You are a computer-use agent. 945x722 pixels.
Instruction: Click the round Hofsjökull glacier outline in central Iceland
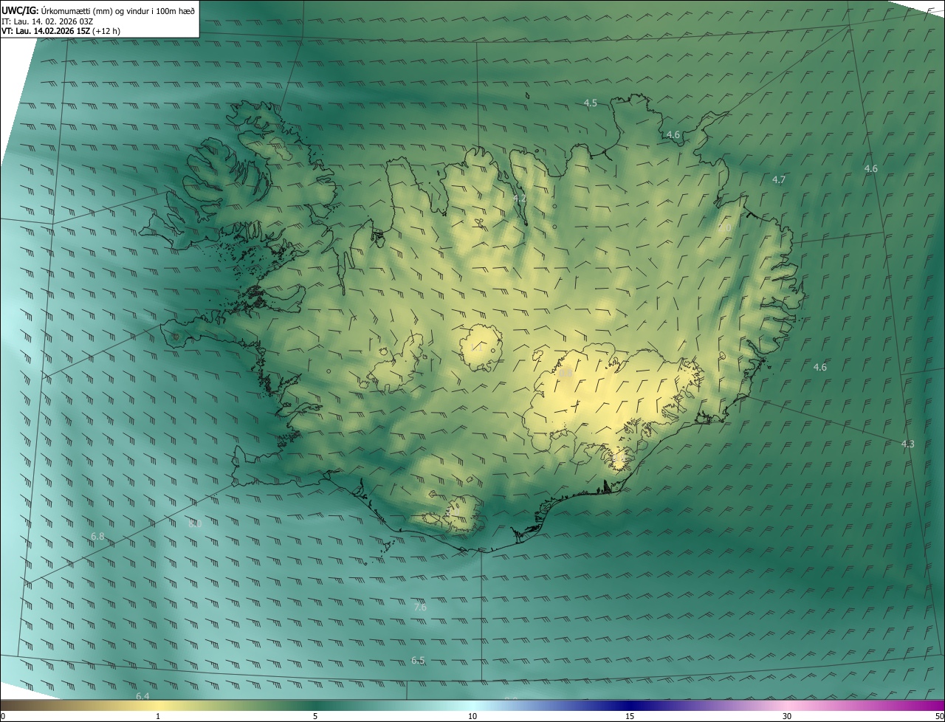click(481, 347)
